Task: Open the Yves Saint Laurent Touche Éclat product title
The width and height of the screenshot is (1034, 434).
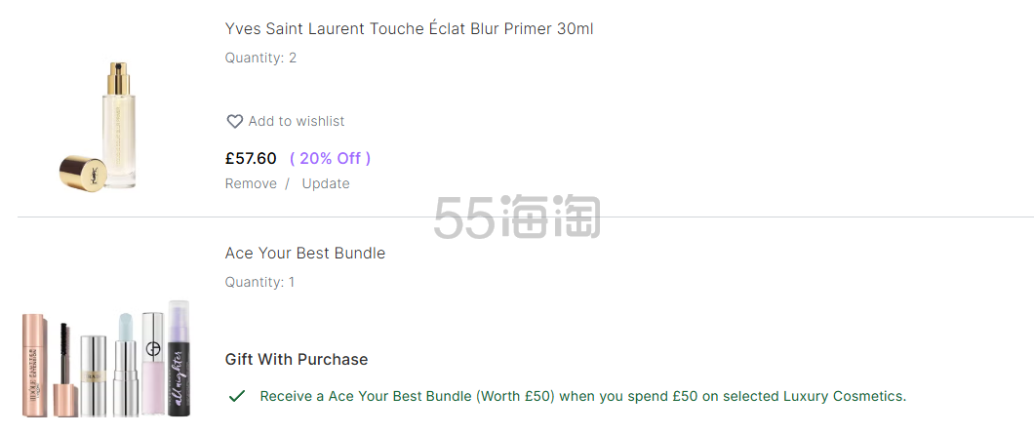Action: [409, 29]
